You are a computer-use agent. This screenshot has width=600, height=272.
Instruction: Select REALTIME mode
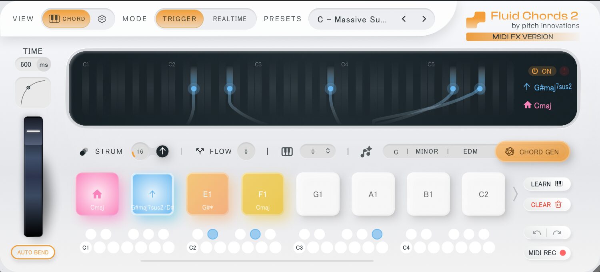[230, 19]
